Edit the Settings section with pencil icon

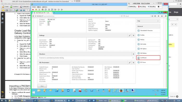click(130, 35)
